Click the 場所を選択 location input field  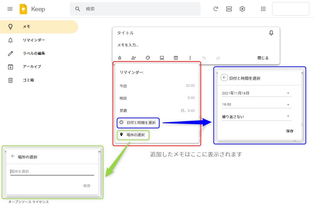click(52, 171)
